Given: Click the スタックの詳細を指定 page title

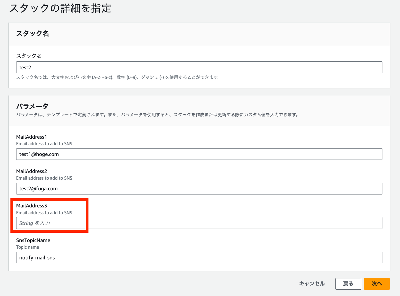Looking at the screenshot, I should click(x=60, y=9).
